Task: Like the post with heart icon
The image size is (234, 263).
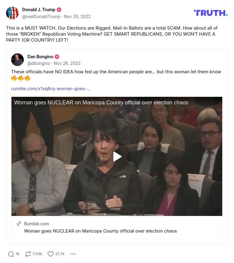Action: coord(50,254)
